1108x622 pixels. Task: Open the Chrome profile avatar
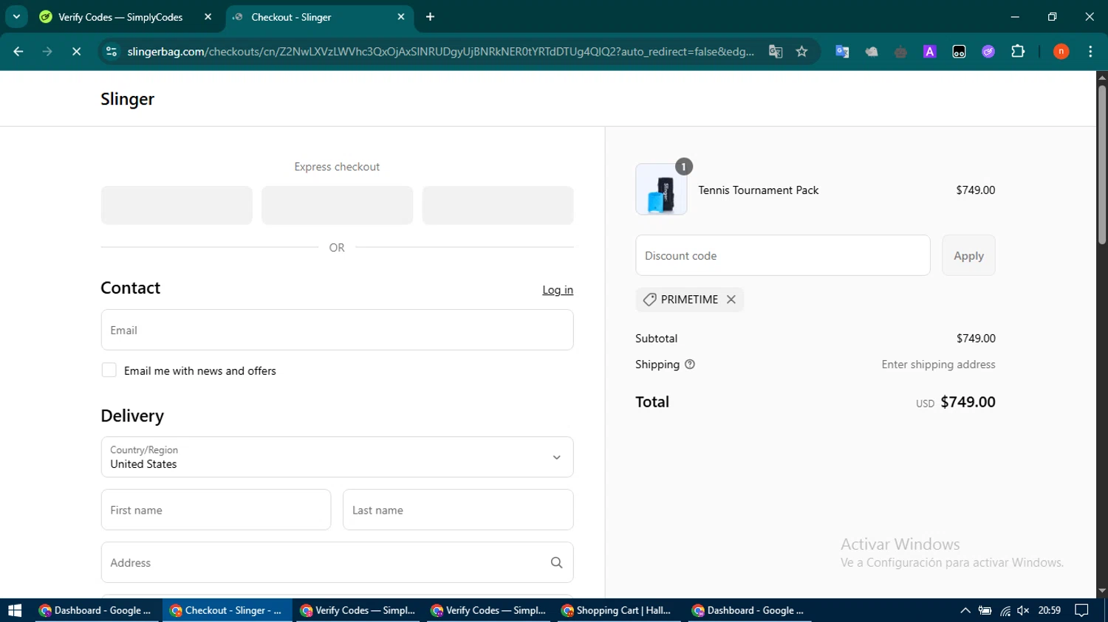[x=1061, y=52]
